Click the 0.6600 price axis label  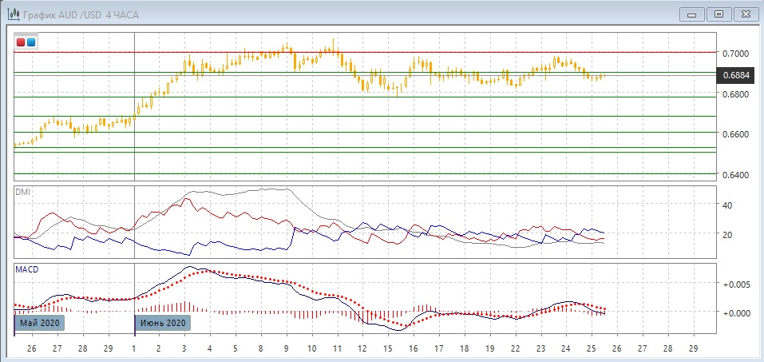pos(735,134)
